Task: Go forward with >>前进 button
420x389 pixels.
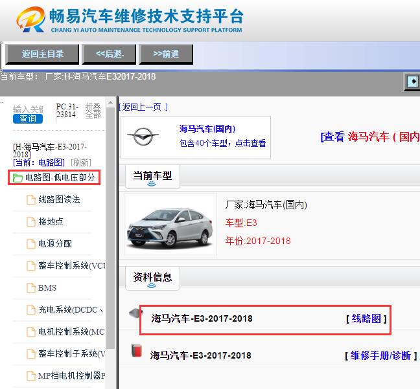Action: click(x=166, y=54)
